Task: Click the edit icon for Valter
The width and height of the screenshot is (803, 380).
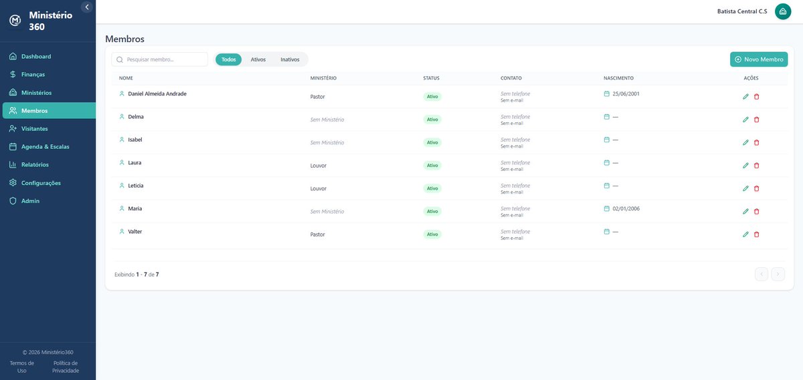Action: pyautogui.click(x=745, y=234)
